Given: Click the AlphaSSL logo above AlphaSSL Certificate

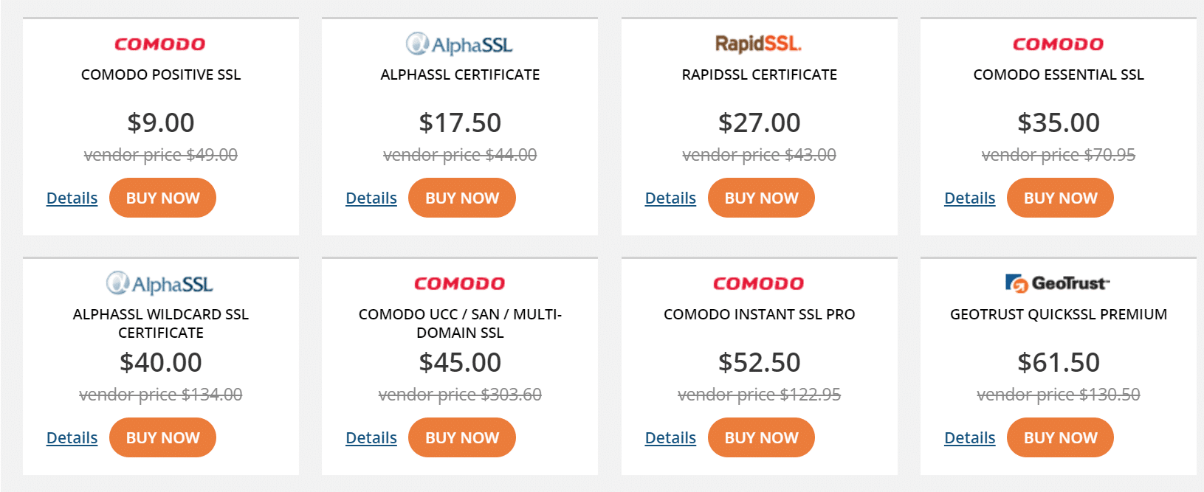Looking at the screenshot, I should click(x=459, y=44).
